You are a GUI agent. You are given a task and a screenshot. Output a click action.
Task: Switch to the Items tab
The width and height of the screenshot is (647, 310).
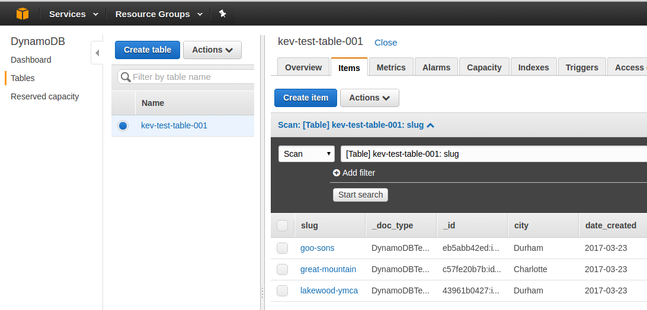pos(349,67)
